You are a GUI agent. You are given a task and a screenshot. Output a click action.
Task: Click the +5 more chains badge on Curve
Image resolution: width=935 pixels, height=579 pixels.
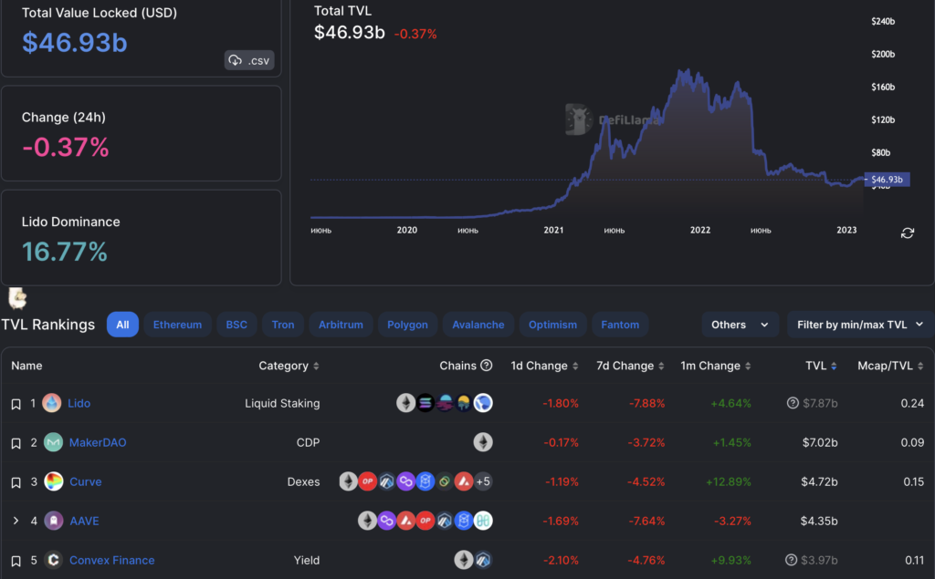pos(483,481)
